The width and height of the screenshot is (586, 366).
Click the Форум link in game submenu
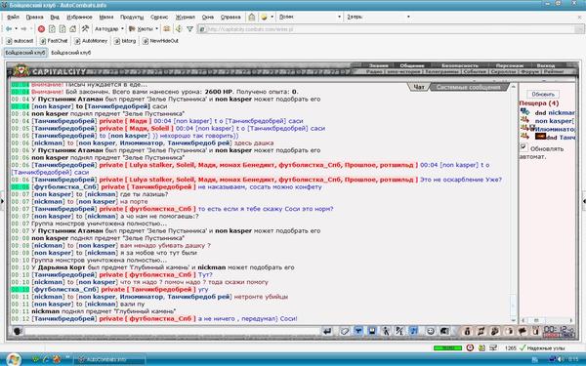tap(529, 71)
